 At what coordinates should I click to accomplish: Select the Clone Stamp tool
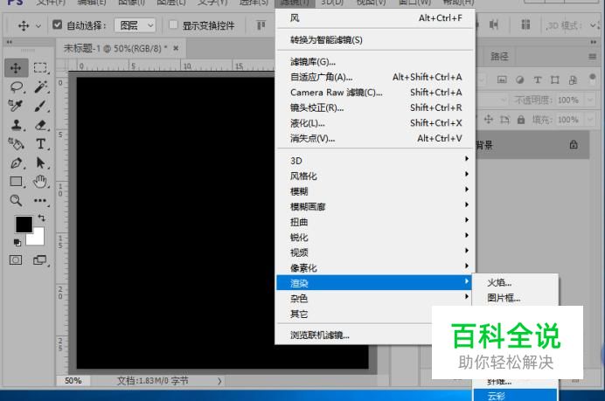click(x=17, y=125)
